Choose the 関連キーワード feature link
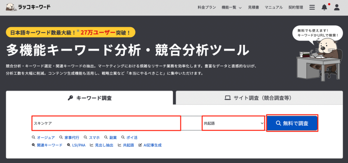Image resolution: width=348 pixels, height=163 pixels. (x=49, y=145)
